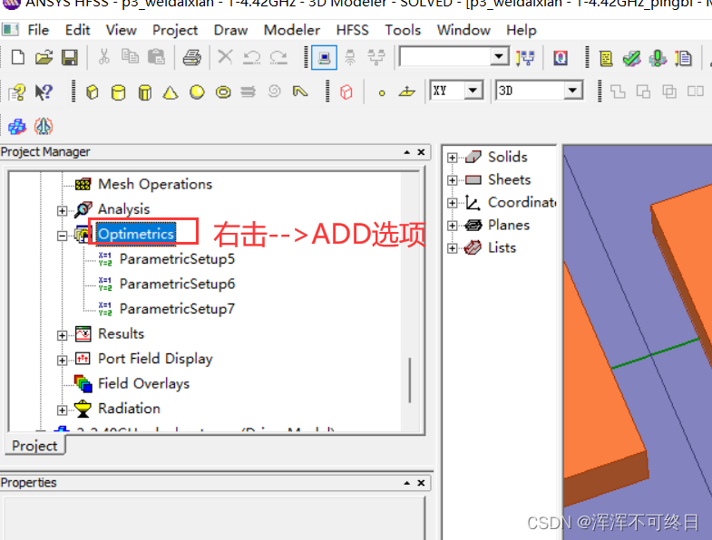Open the Help menu
The width and height of the screenshot is (712, 540).
pyautogui.click(x=522, y=30)
